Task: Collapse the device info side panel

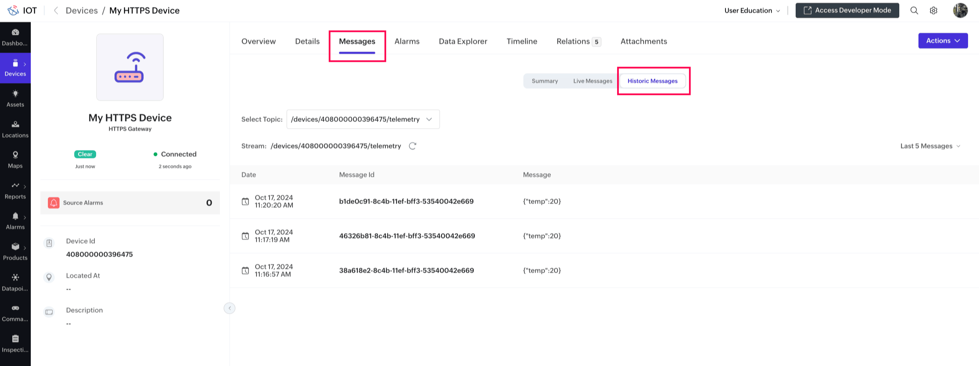Action: pyautogui.click(x=230, y=308)
